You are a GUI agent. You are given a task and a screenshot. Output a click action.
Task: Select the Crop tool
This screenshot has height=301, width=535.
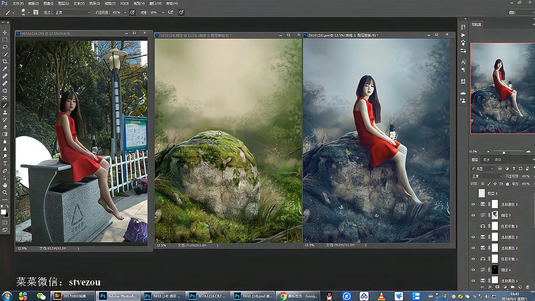(x=5, y=61)
